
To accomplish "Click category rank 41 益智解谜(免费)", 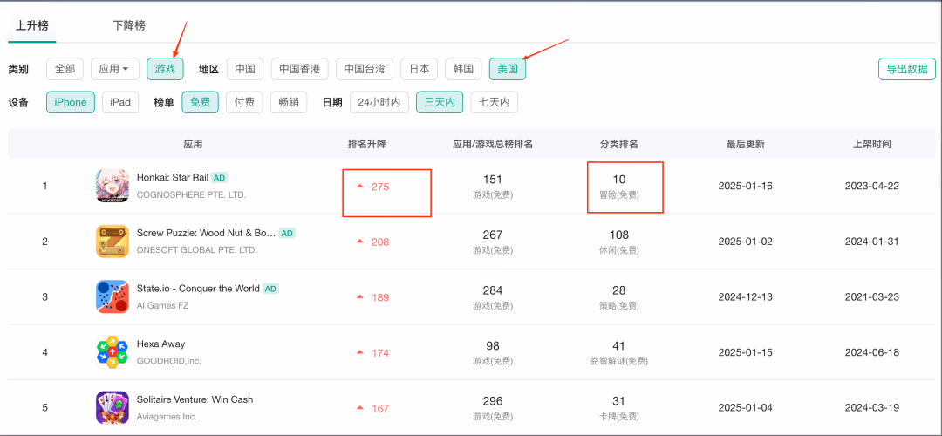I will [618, 352].
